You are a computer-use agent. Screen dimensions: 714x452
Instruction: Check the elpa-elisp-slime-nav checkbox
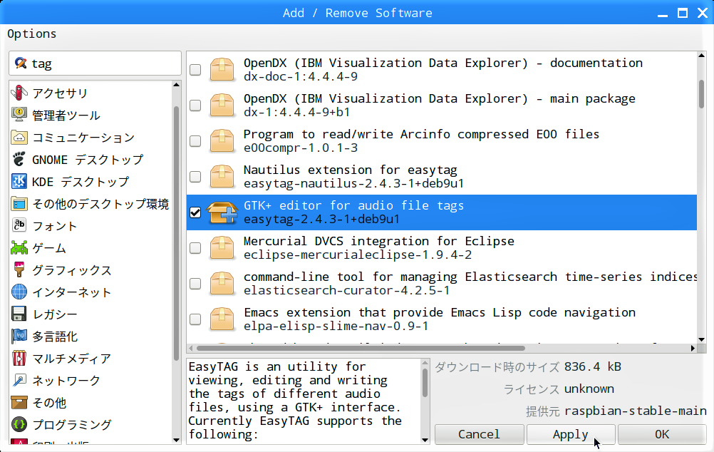(x=195, y=319)
